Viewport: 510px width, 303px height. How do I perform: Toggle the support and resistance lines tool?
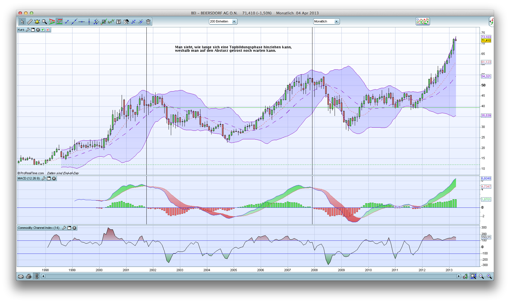[59, 22]
